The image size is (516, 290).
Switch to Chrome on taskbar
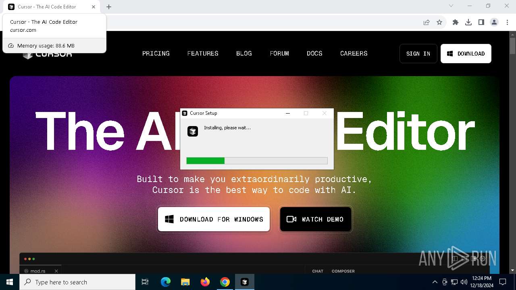[x=225, y=282]
